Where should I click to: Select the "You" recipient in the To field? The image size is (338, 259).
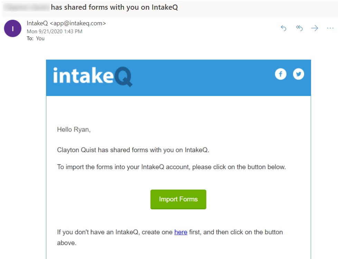pos(40,38)
